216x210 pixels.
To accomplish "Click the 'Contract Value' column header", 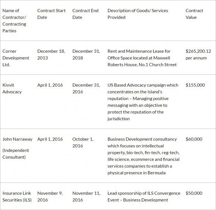I will (x=194, y=14).
